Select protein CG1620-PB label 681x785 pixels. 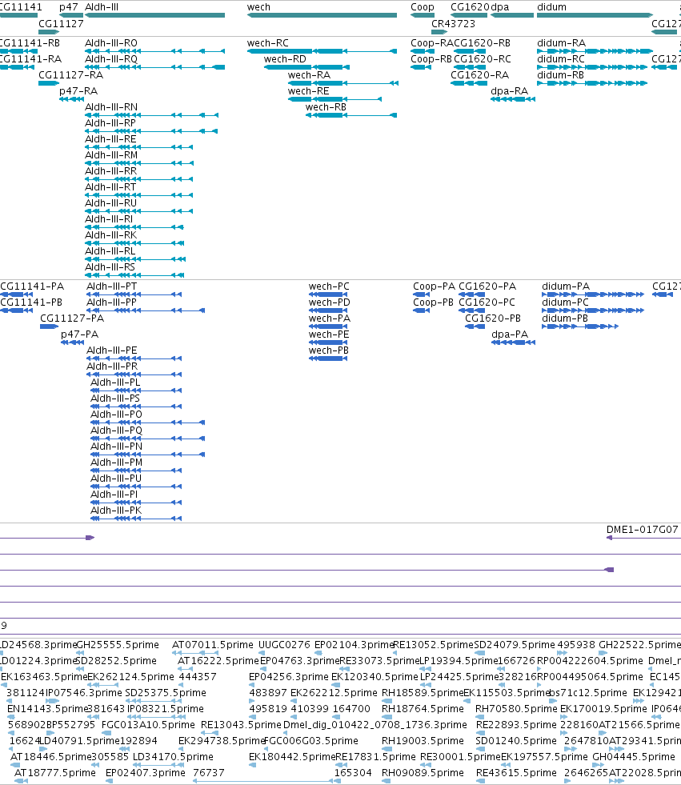pos(493,318)
